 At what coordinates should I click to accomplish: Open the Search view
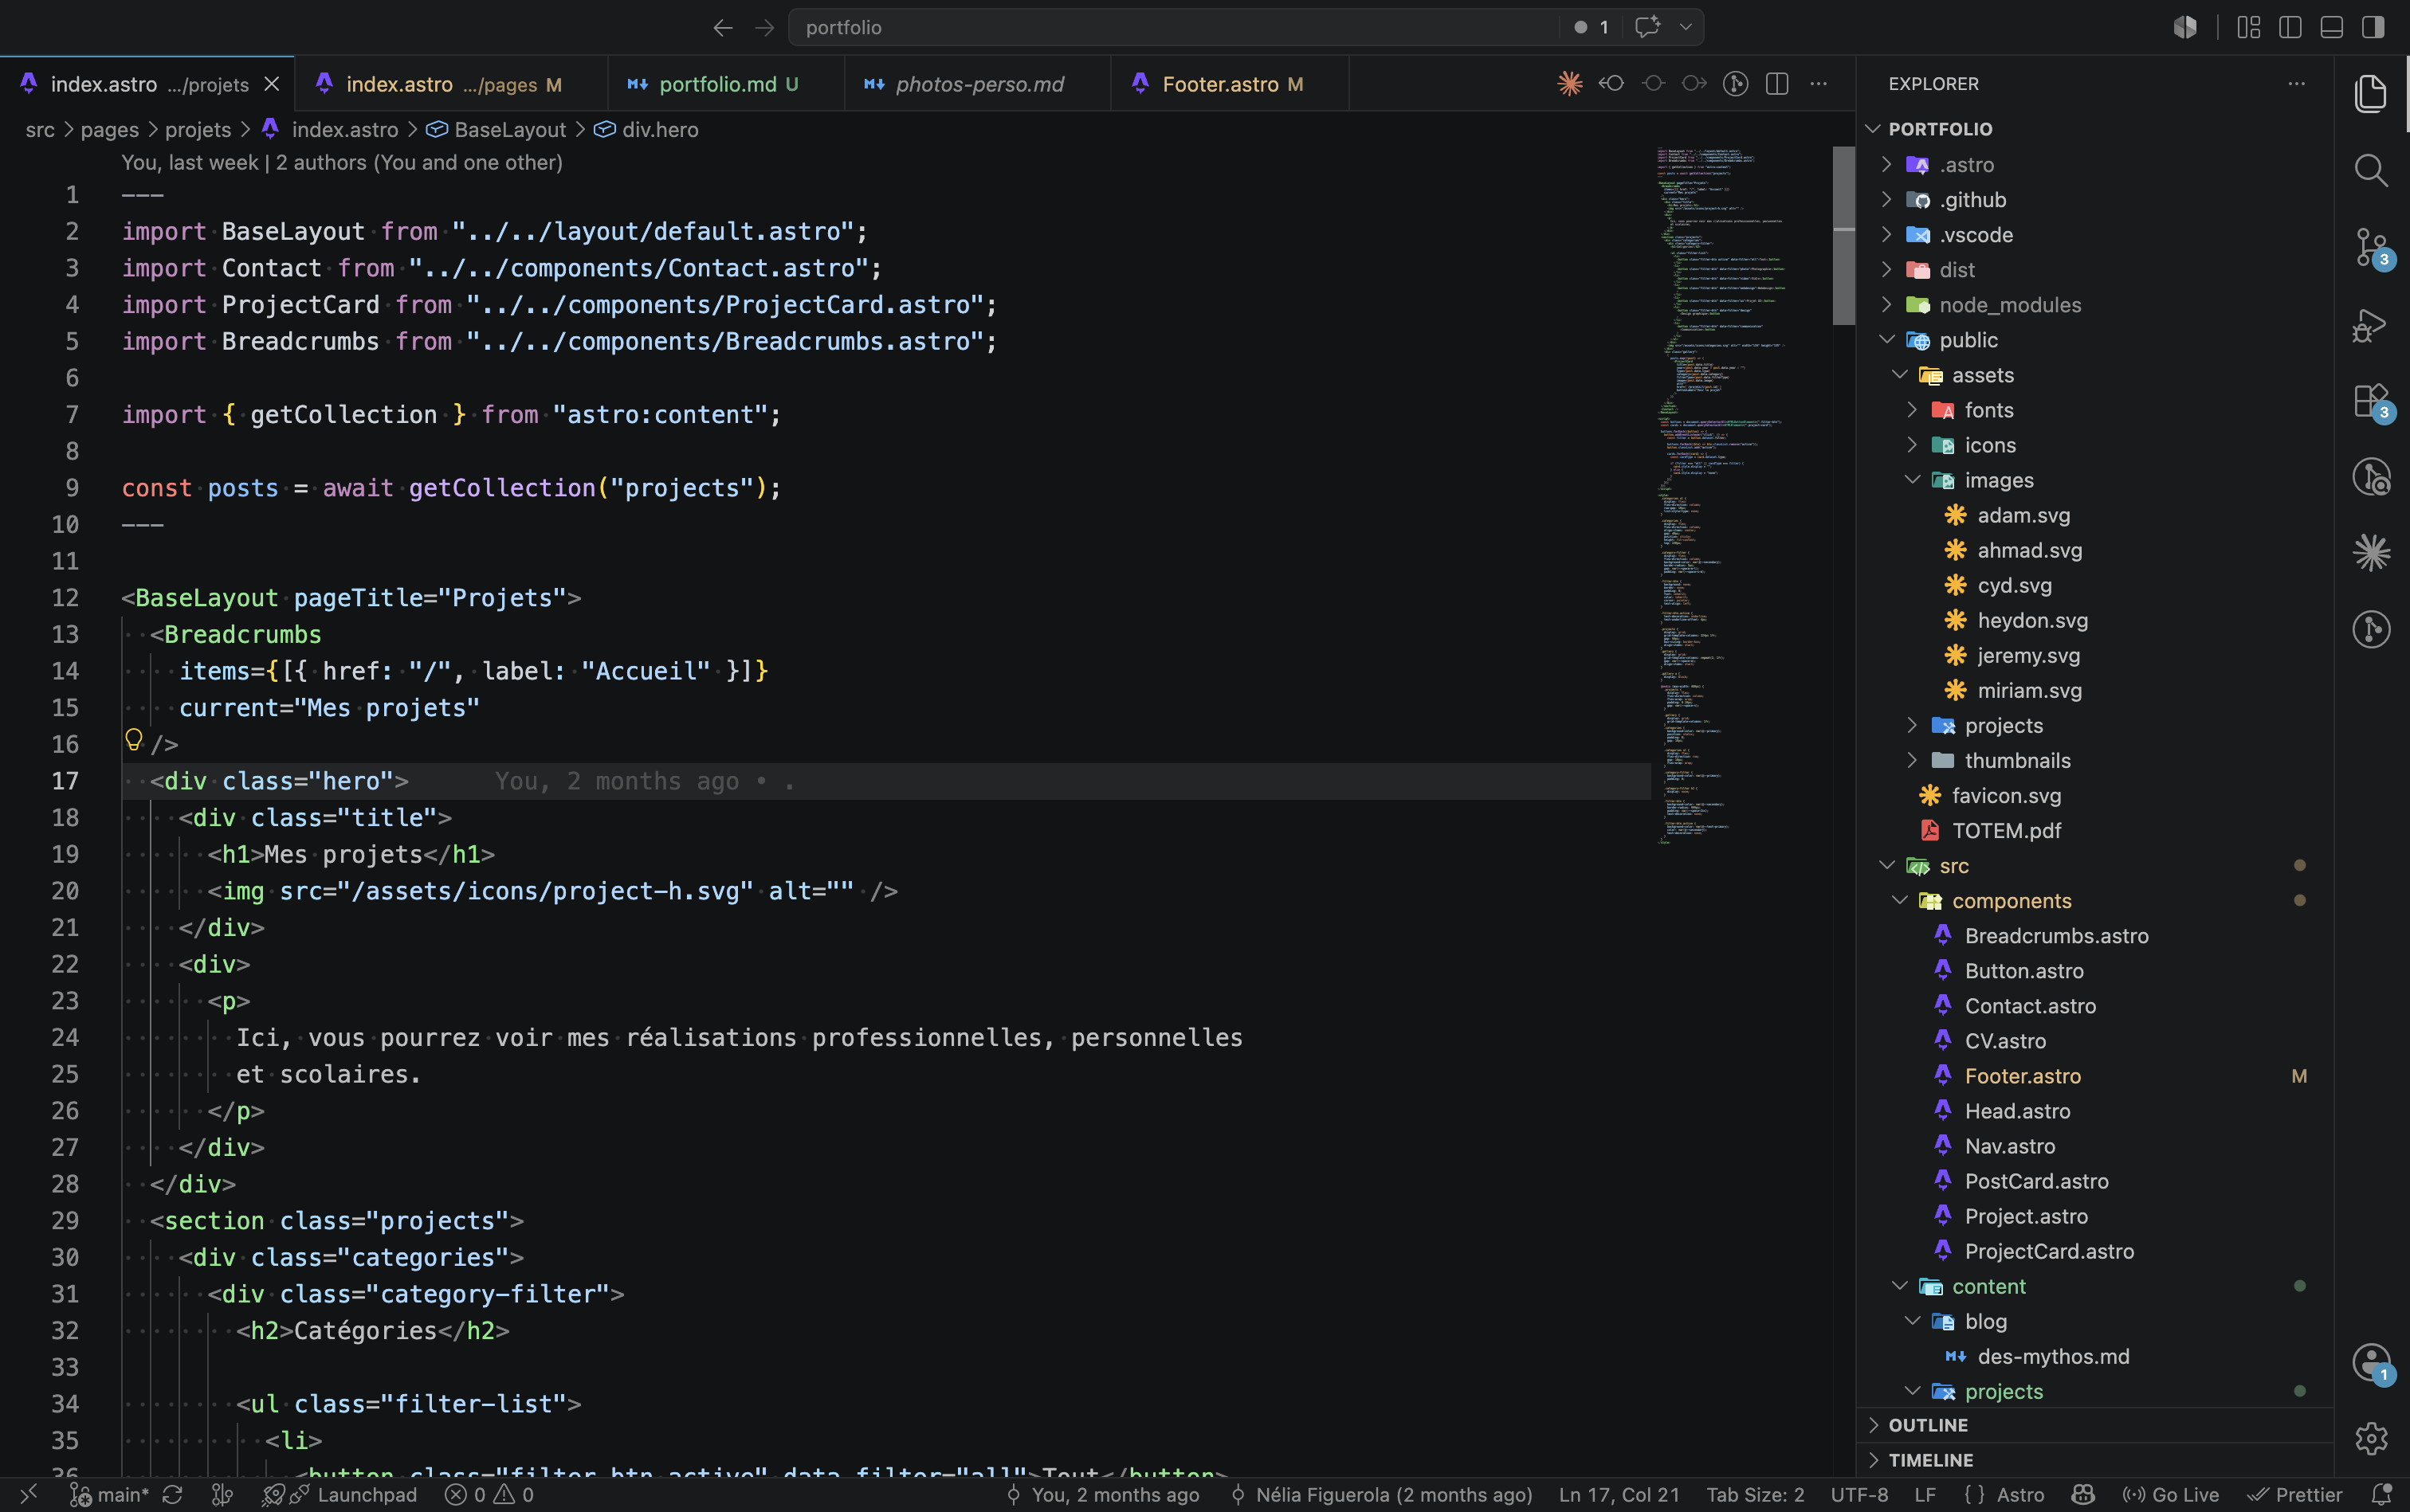[x=2371, y=170]
